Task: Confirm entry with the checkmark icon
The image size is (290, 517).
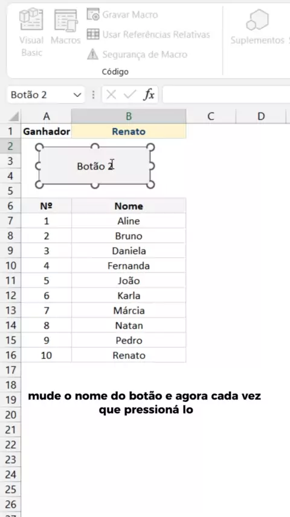Action: [x=130, y=95]
